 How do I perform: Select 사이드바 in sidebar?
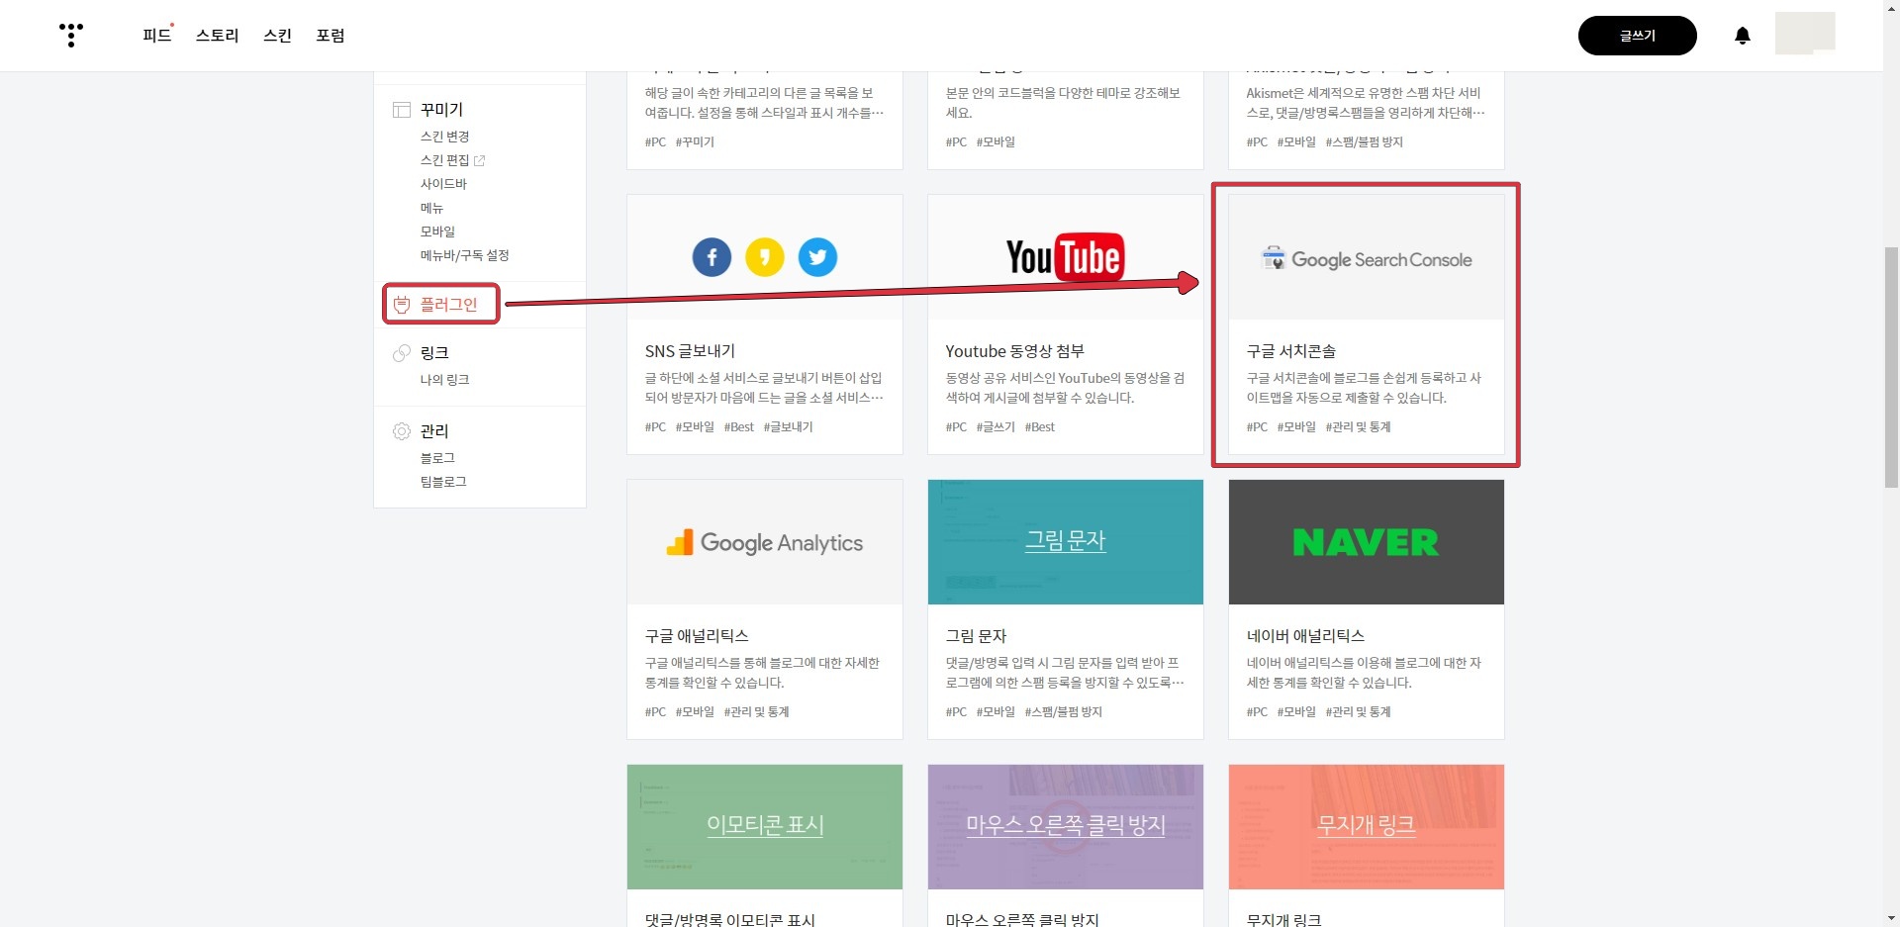(443, 184)
